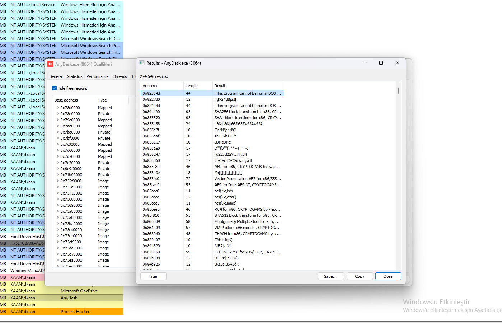Click the Results list vertical scrollbar thumb
The height and width of the screenshot is (323, 502).
pyautogui.click(x=399, y=90)
